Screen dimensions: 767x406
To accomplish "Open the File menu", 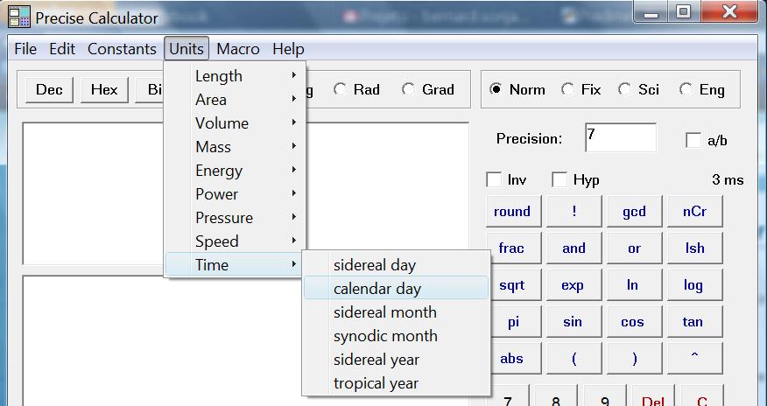I will pyautogui.click(x=25, y=49).
